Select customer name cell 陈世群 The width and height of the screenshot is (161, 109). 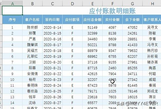32,27
